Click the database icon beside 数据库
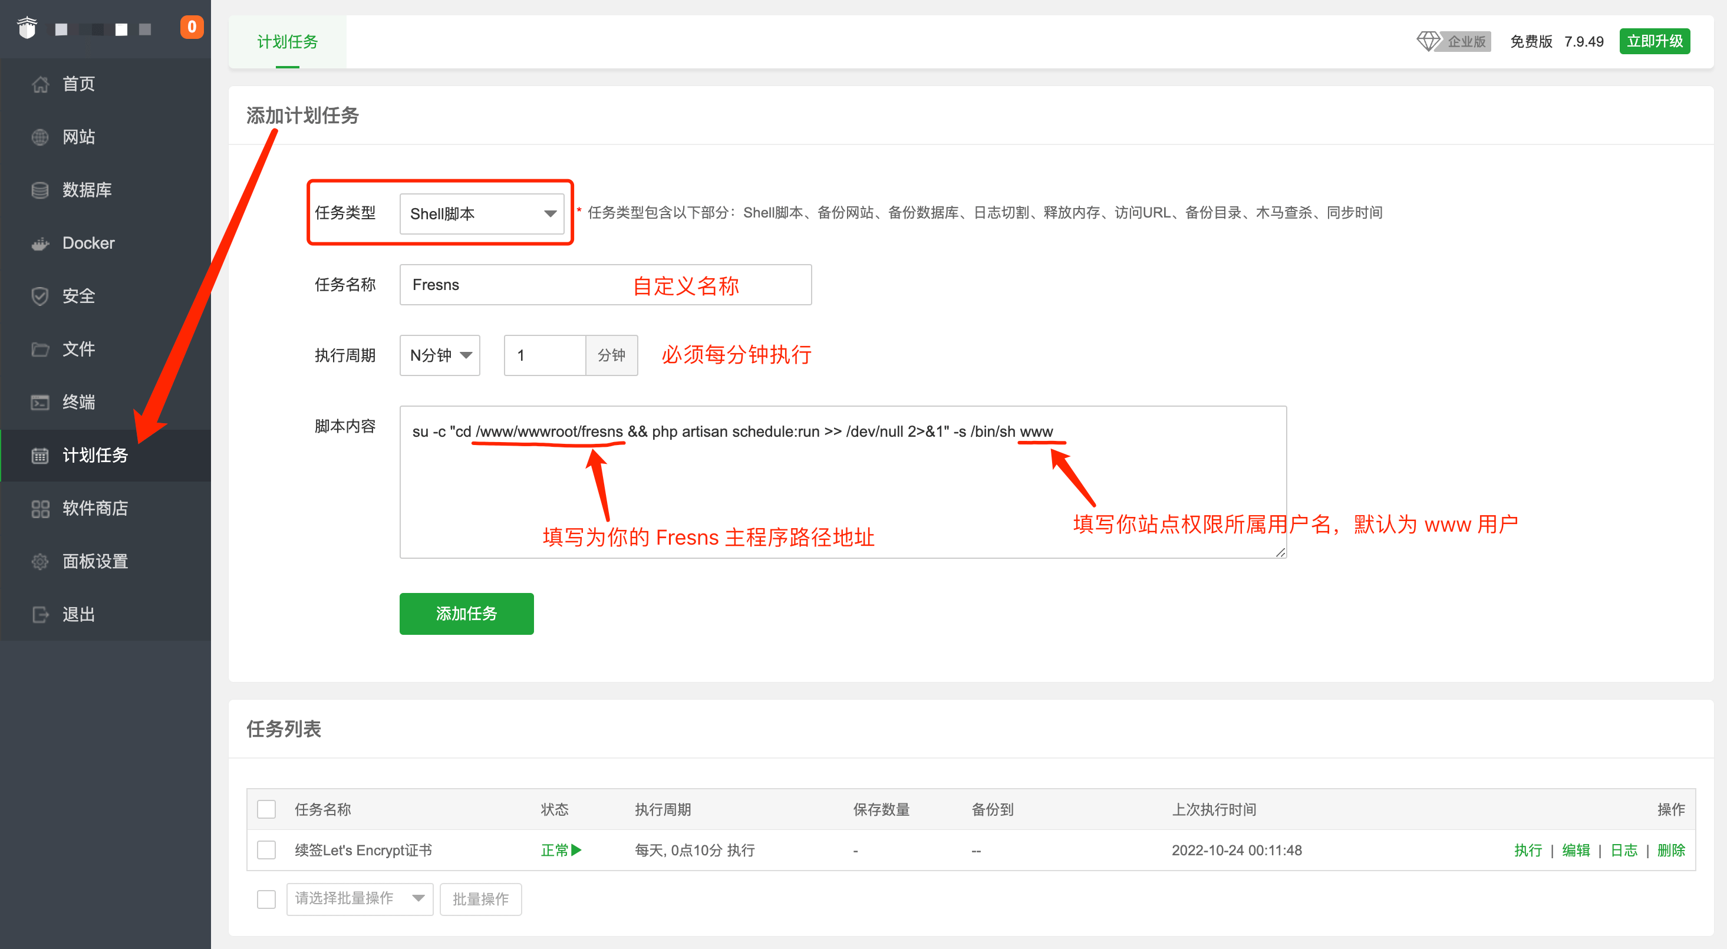 point(40,190)
